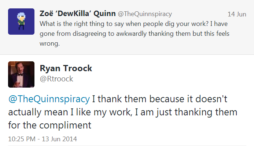This screenshot has width=254, height=146.
Task: Follow the blue @TheQuinnspiracy mention in reply
Action: coord(49,99)
